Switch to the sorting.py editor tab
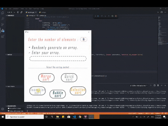 tap(31, 12)
